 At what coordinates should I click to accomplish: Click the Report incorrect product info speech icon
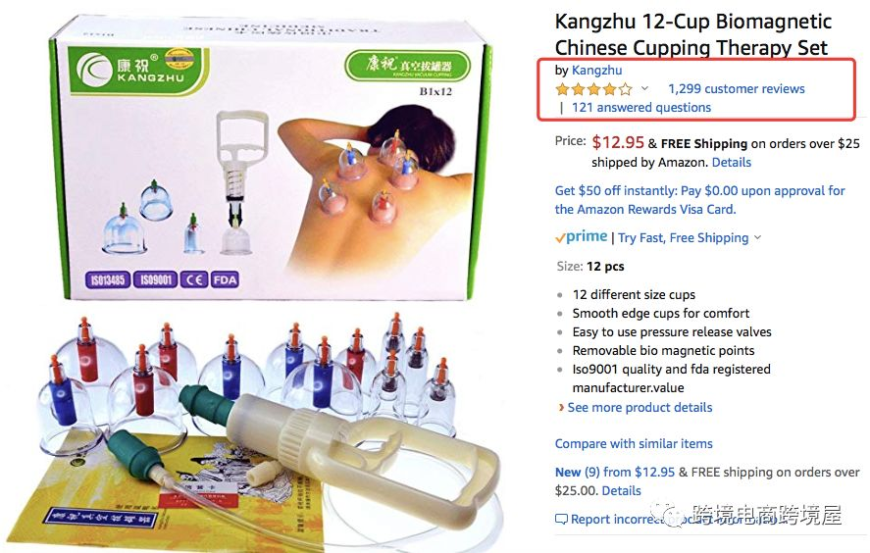[x=561, y=520]
